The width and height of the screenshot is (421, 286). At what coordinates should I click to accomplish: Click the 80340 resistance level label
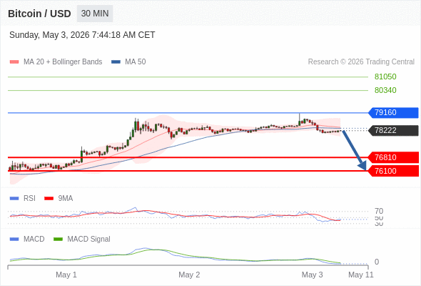click(x=385, y=90)
